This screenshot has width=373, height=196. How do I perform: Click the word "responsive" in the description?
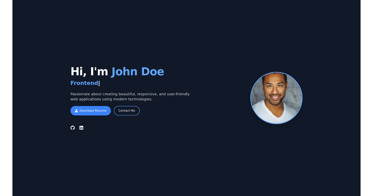click(x=147, y=94)
